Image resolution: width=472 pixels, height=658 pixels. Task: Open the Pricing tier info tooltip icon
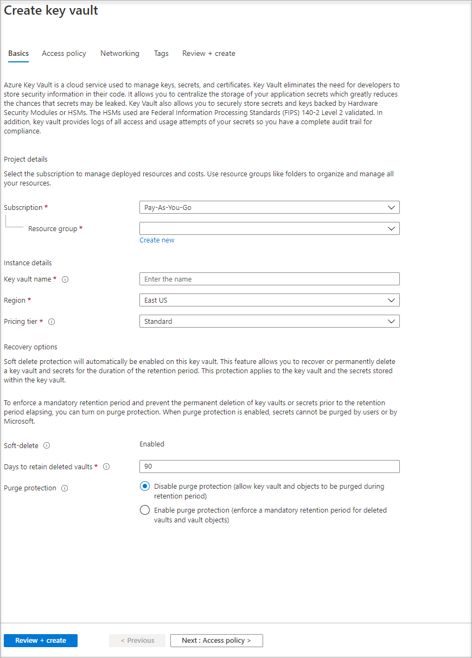click(x=52, y=321)
